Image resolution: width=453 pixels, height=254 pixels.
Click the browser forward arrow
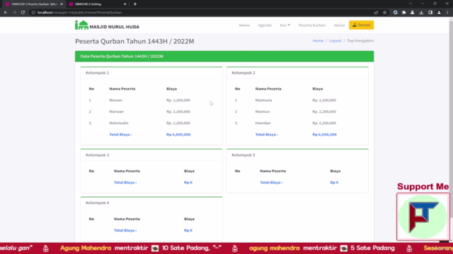click(14, 13)
